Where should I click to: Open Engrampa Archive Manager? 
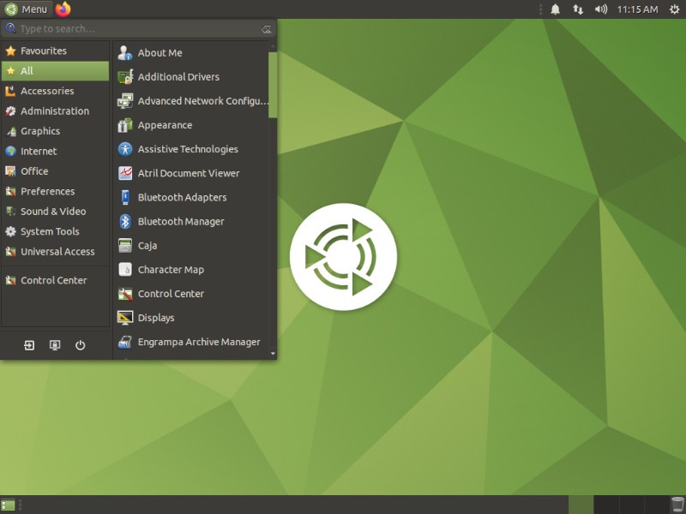pyautogui.click(x=198, y=342)
